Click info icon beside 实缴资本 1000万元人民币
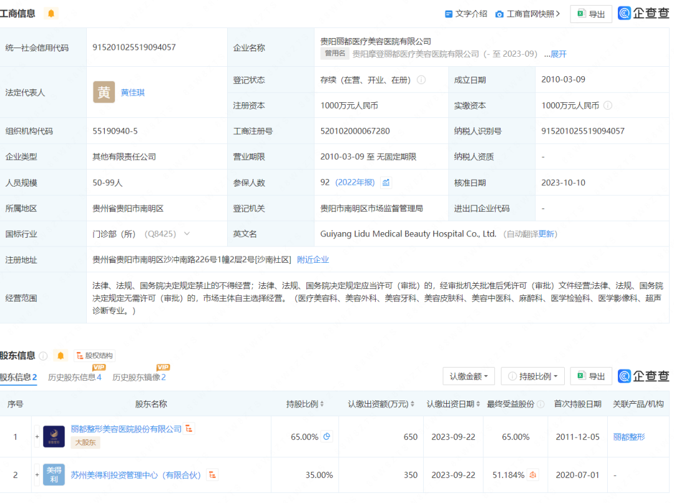The image size is (674, 503). click(608, 105)
